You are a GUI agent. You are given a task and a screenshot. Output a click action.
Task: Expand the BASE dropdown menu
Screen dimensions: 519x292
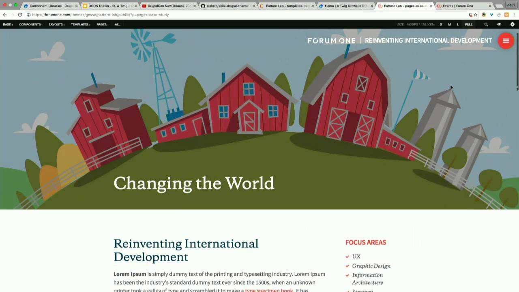[x=8, y=24]
